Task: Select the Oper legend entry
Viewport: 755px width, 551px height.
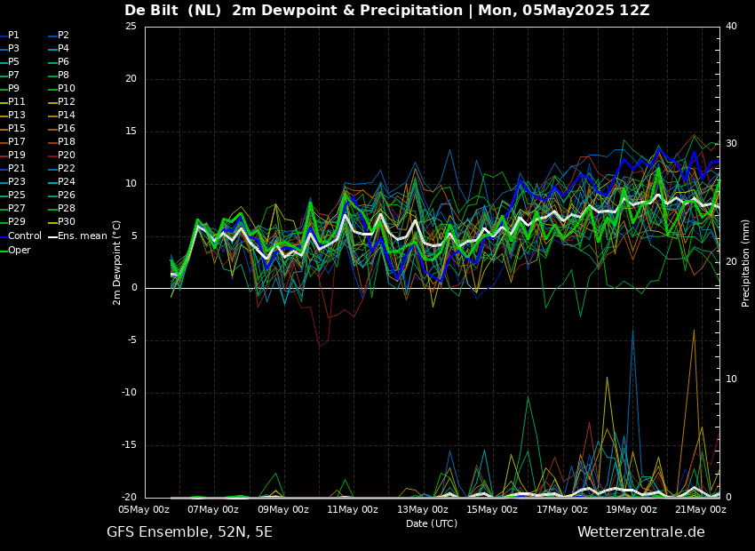Action: tap(20, 250)
